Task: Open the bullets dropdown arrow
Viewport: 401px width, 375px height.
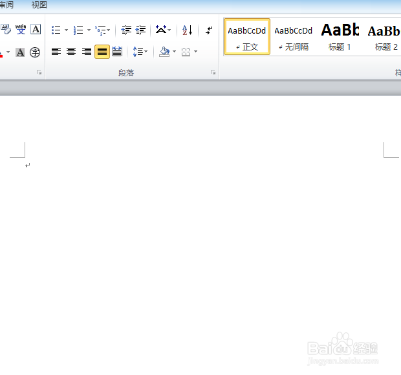Action: [66, 30]
